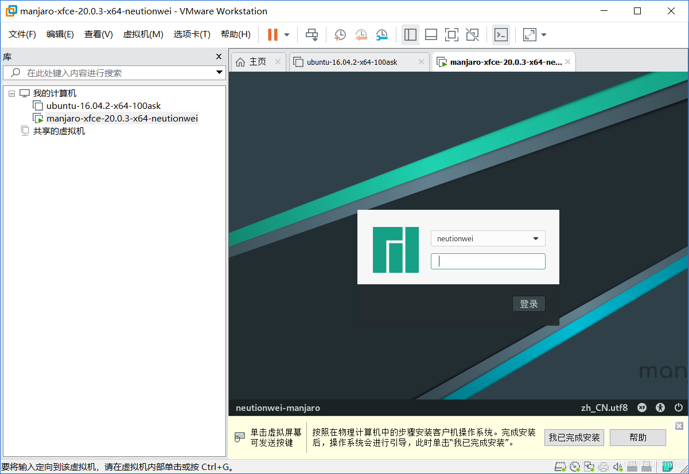
Task: Click the orange pause virtual machine button
Action: [x=273, y=35]
